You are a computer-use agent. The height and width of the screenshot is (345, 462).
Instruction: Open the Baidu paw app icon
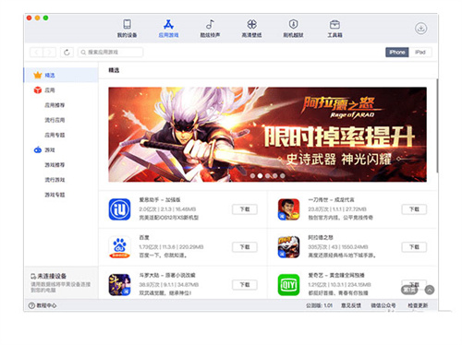pyautogui.click(x=119, y=247)
